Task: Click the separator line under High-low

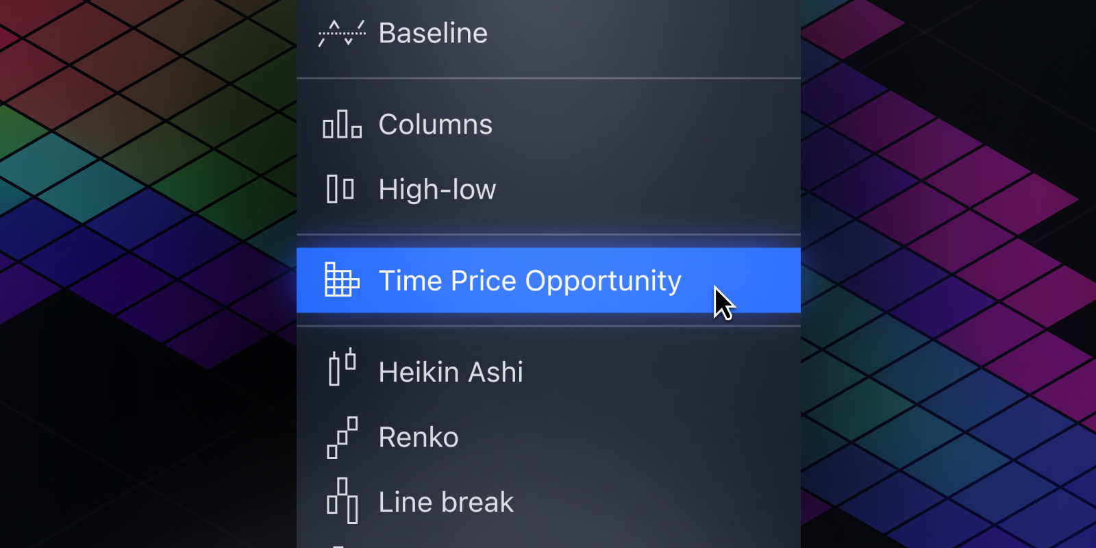Action: tap(549, 234)
